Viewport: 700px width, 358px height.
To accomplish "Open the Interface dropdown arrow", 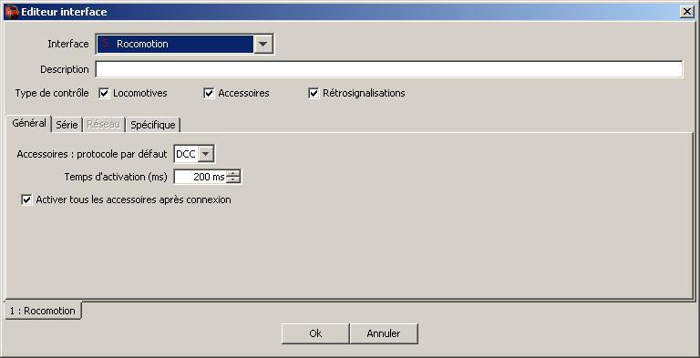I will (x=262, y=44).
